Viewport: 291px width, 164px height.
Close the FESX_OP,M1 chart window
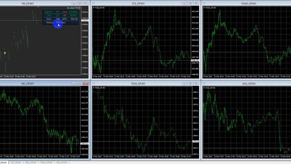196,84
